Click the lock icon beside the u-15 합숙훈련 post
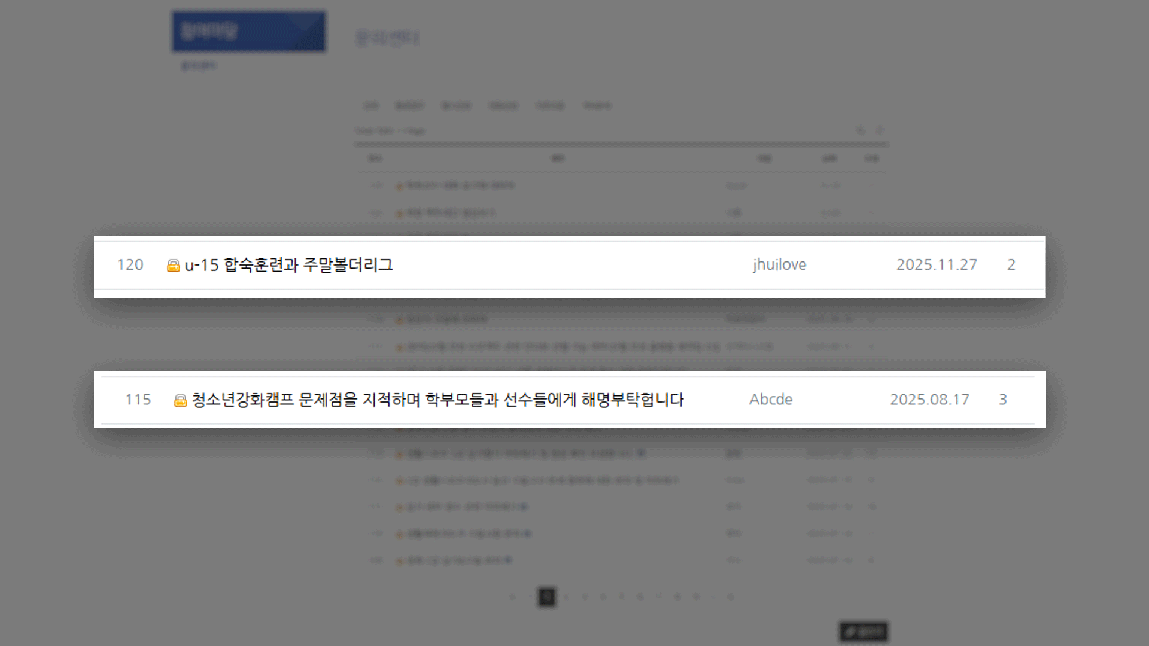This screenshot has height=646, width=1149. (x=173, y=266)
